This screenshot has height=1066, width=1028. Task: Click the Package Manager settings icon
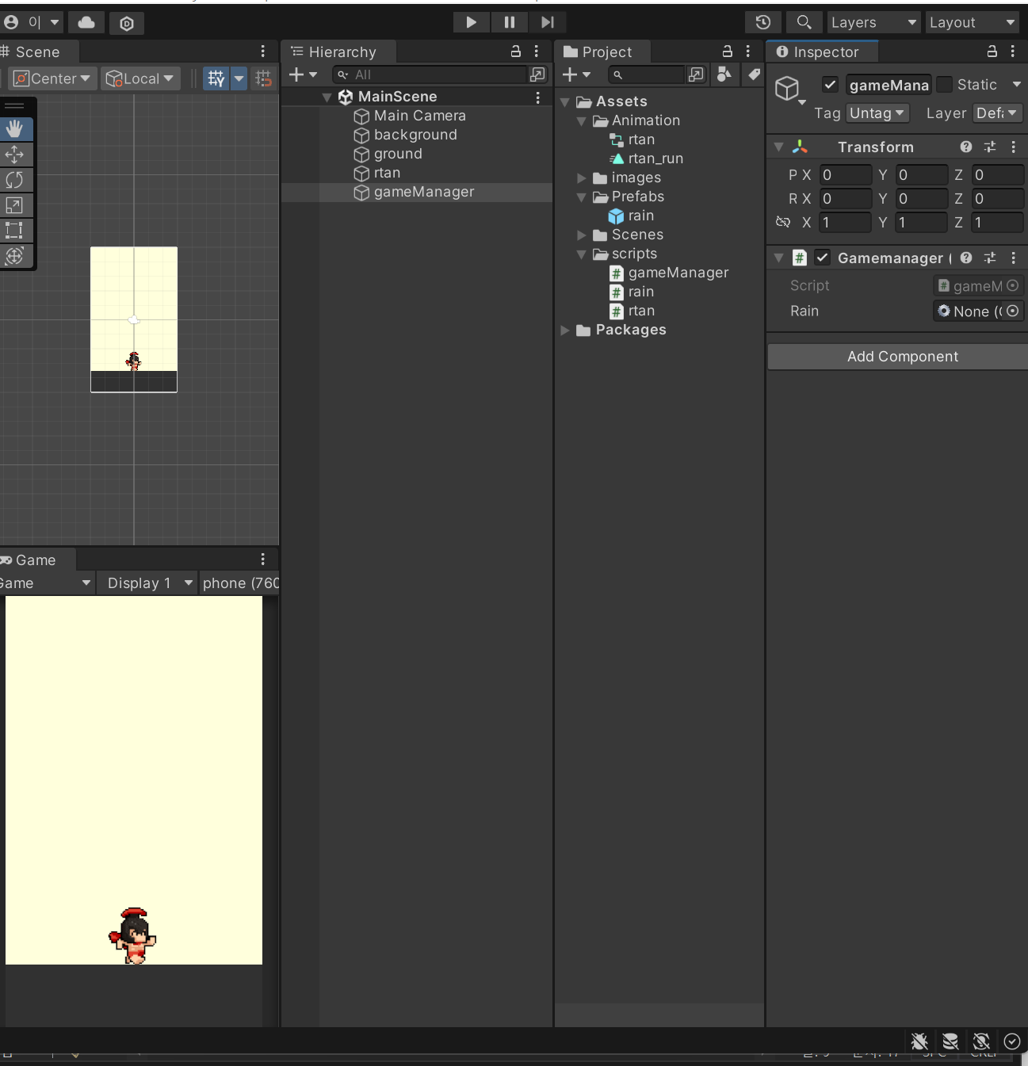click(x=127, y=23)
